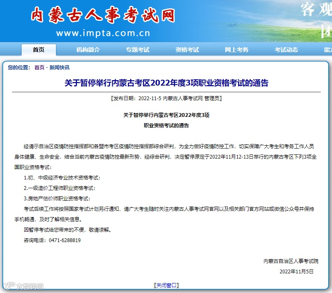Click the blue article title heading
The width and height of the screenshot is (332, 293).
pos(166,83)
